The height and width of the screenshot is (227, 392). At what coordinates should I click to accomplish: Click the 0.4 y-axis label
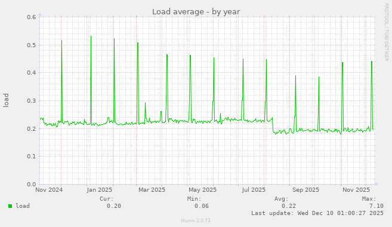tap(32, 73)
